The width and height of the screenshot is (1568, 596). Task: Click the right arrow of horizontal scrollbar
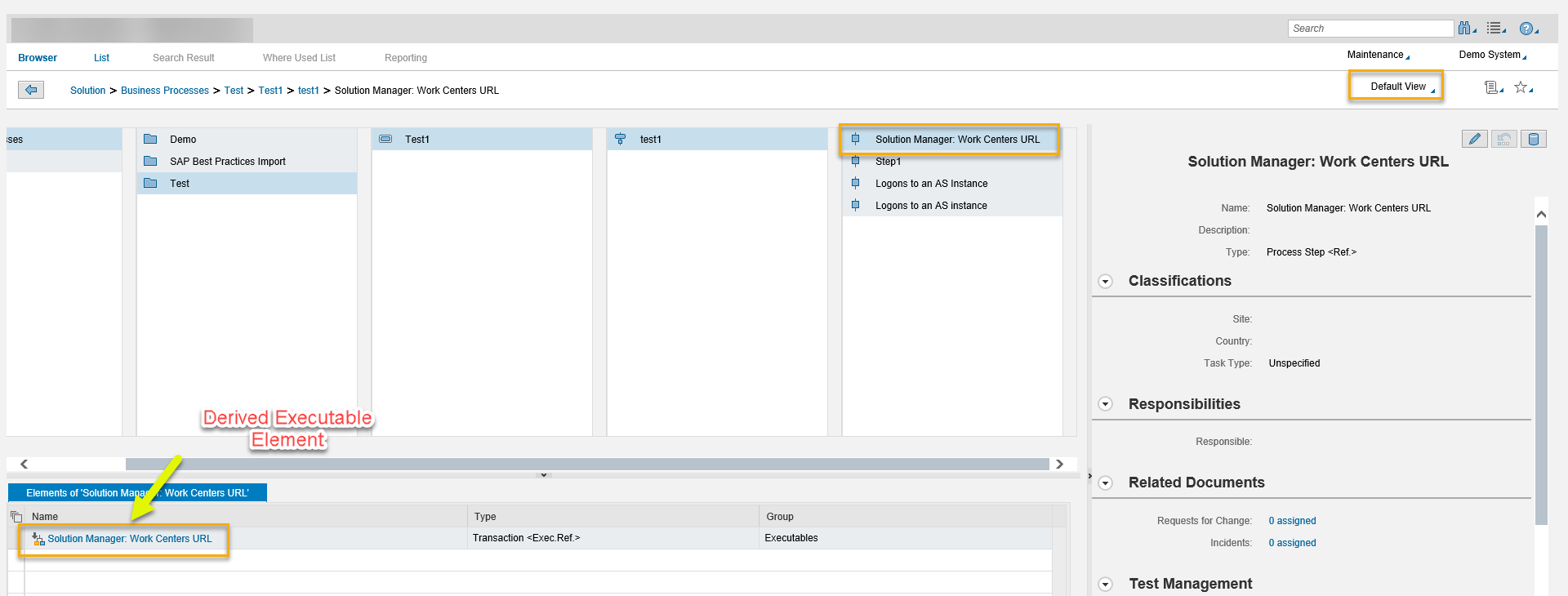(1059, 464)
